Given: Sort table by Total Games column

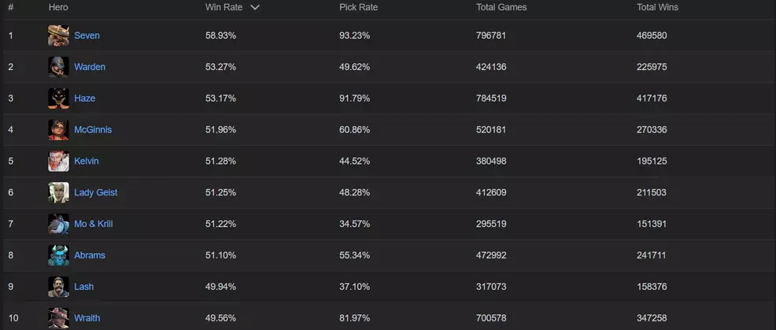Looking at the screenshot, I should click(501, 7).
